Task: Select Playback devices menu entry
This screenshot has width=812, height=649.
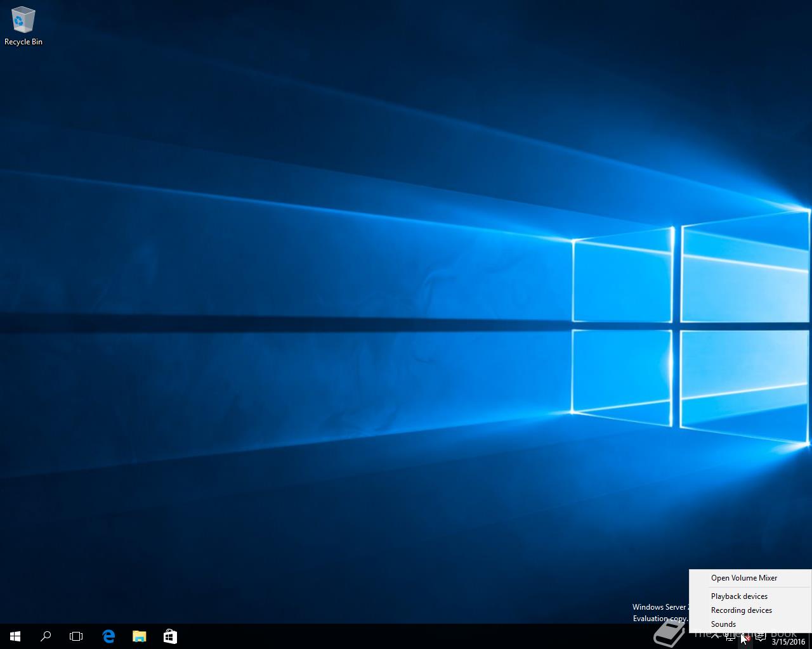Action: click(x=750, y=596)
